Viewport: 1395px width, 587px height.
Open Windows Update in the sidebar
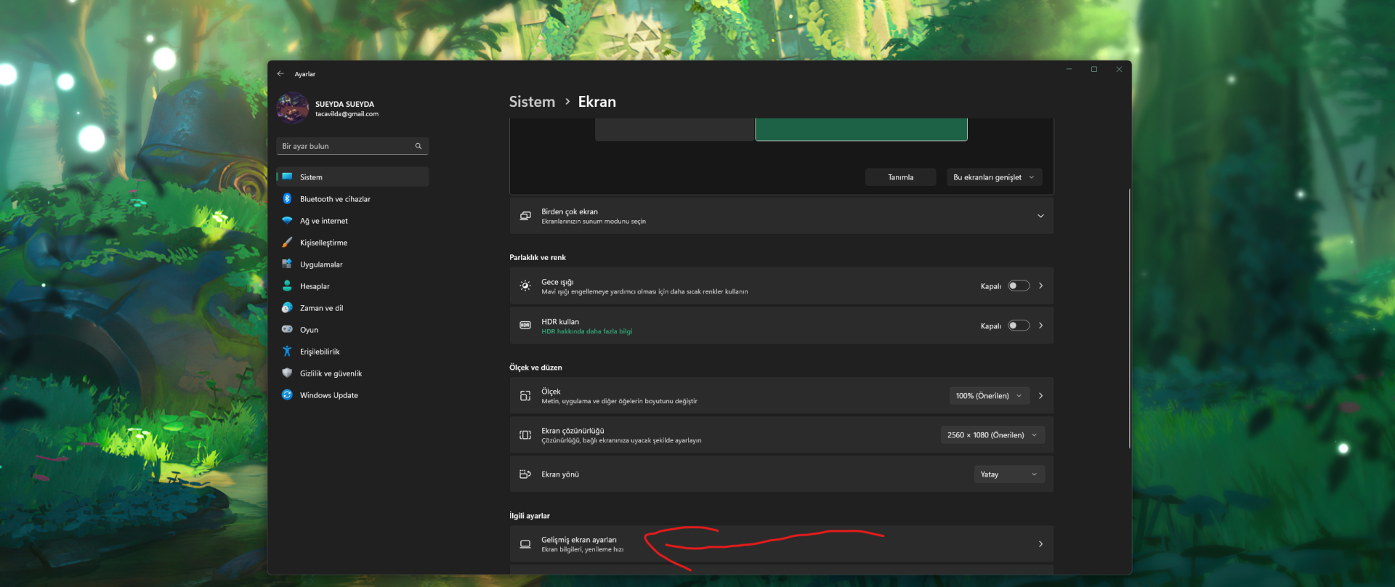pyautogui.click(x=352, y=395)
